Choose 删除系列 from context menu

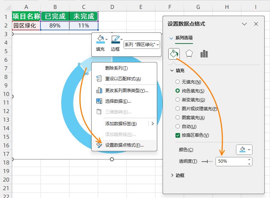click(116, 68)
